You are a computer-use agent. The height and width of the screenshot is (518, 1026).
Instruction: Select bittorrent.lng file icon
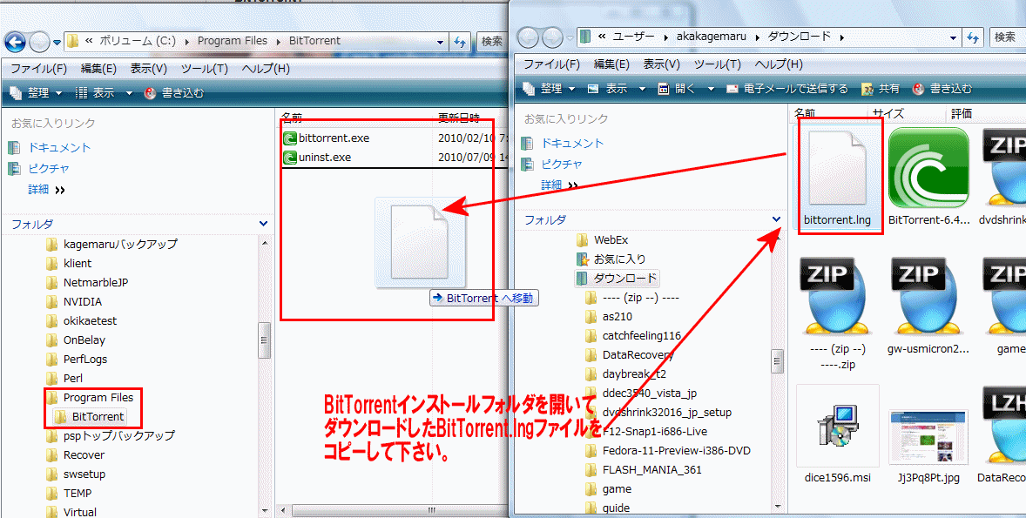pyautogui.click(x=838, y=178)
